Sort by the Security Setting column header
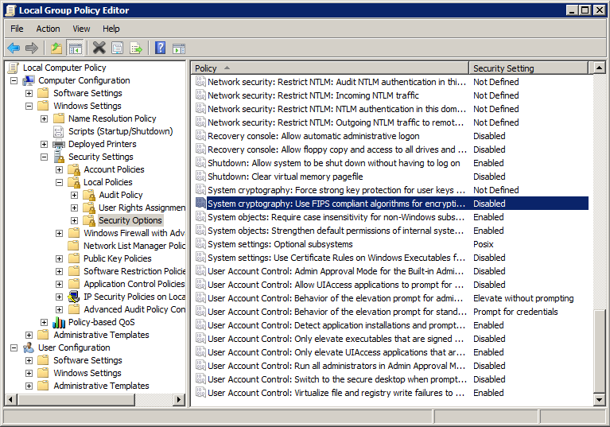This screenshot has width=610, height=427. tap(528, 68)
